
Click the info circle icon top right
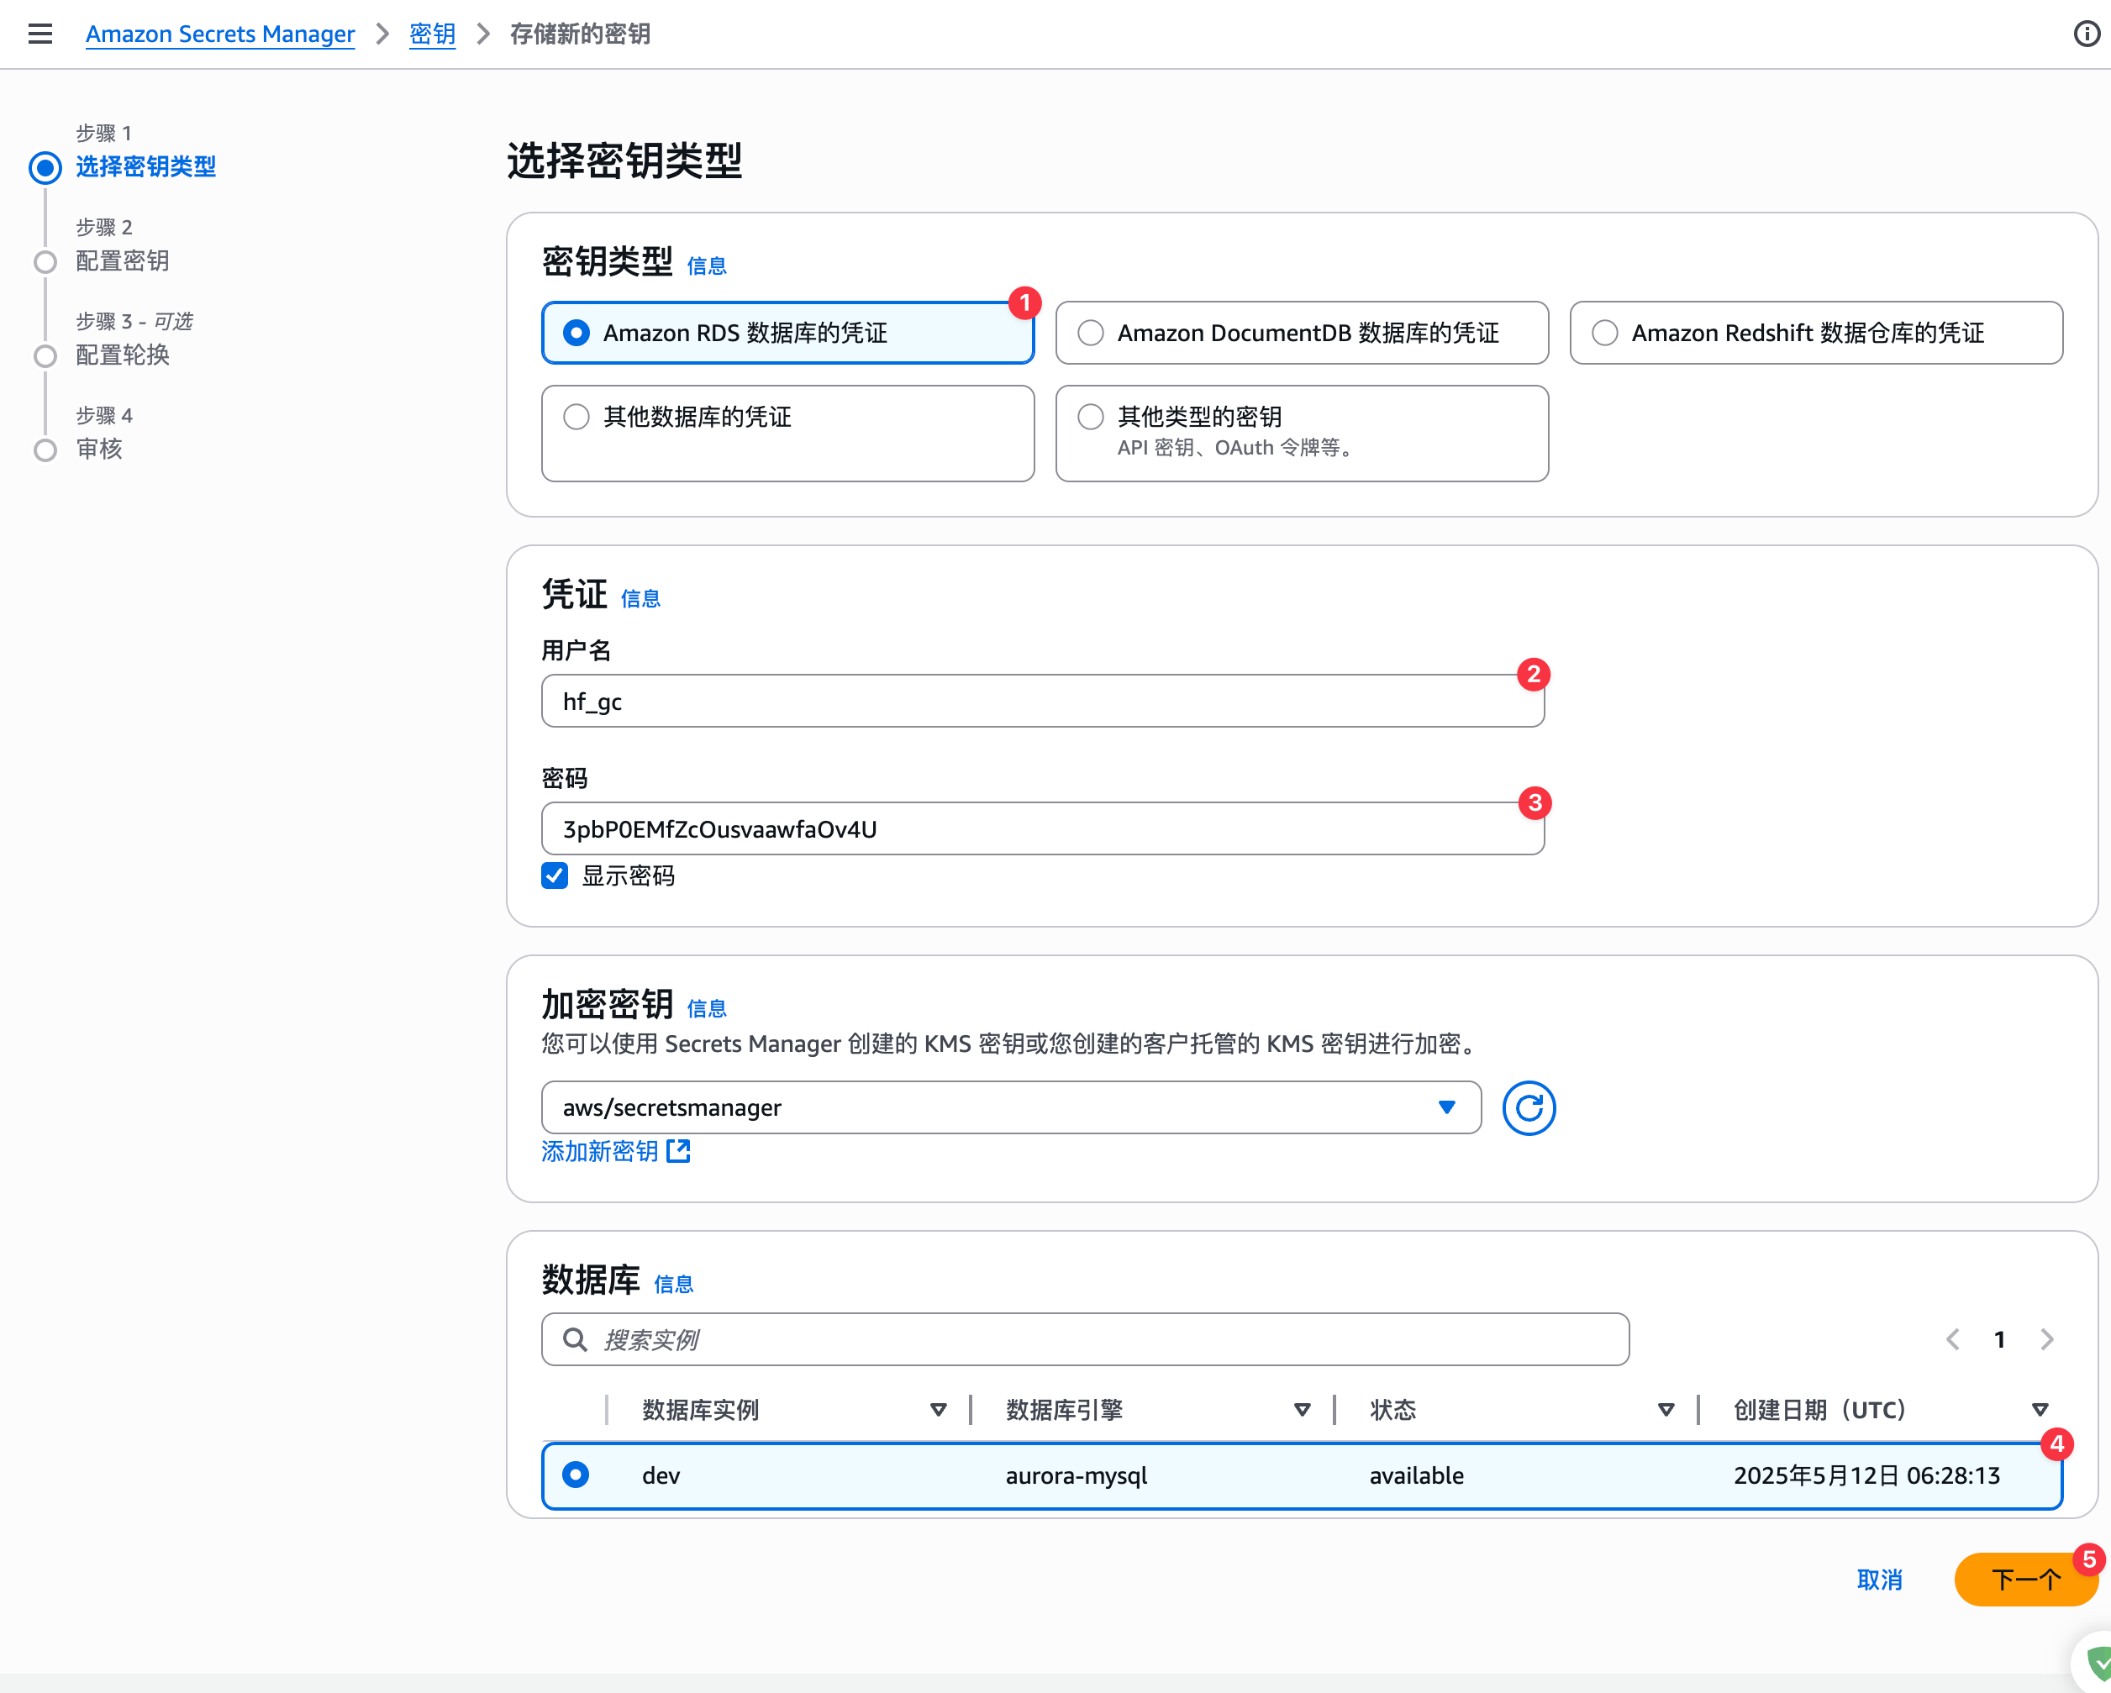[2086, 34]
